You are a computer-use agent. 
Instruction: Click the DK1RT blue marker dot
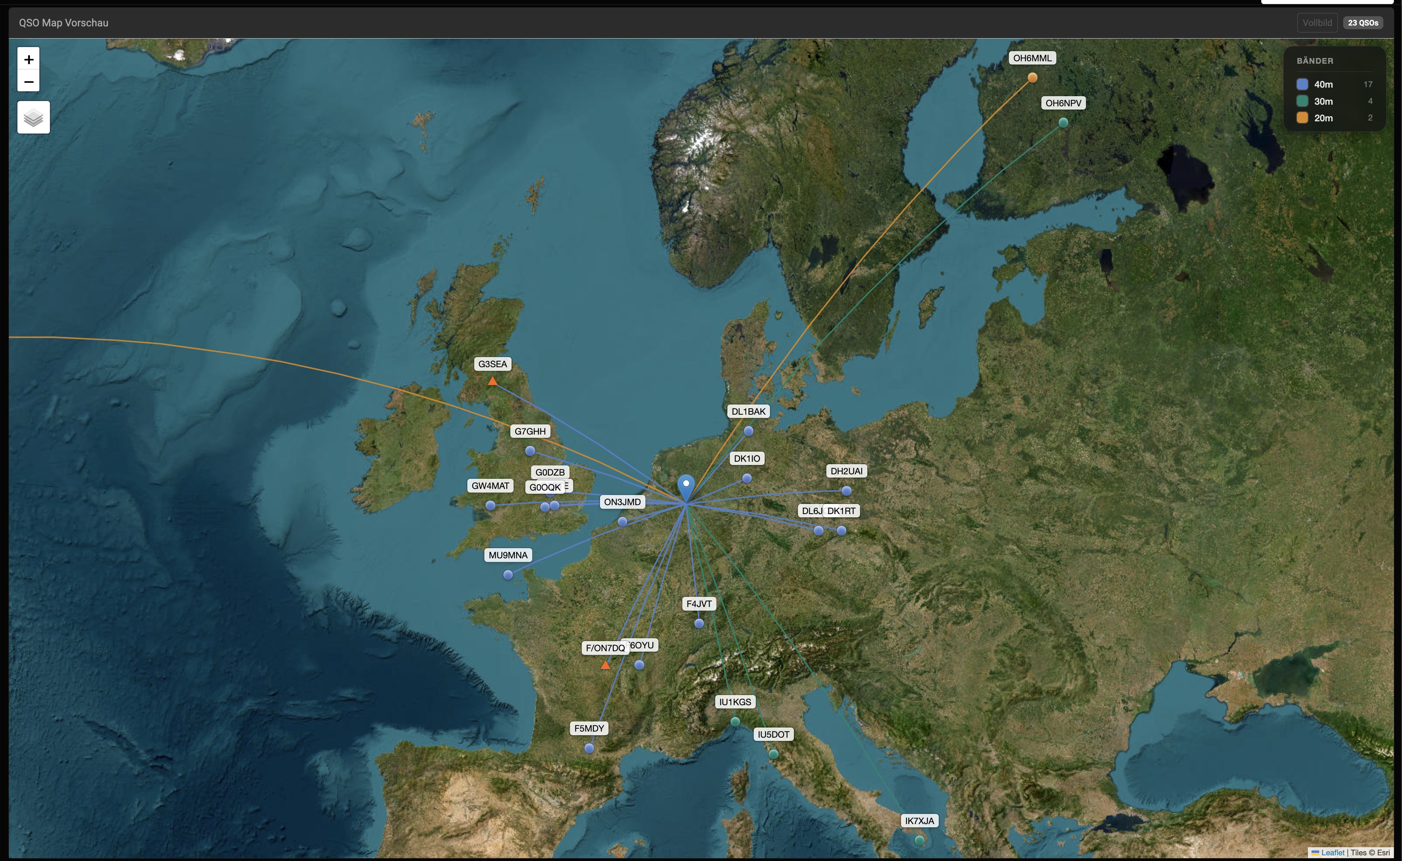coord(841,531)
